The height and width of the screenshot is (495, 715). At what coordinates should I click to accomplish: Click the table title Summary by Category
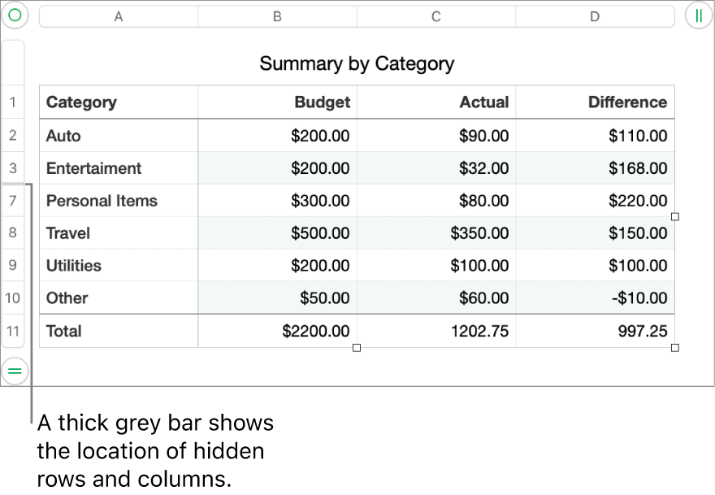tap(357, 63)
